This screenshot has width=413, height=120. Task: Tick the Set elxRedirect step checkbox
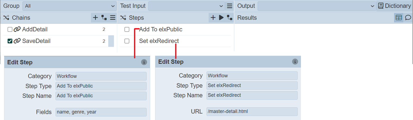coord(127,41)
